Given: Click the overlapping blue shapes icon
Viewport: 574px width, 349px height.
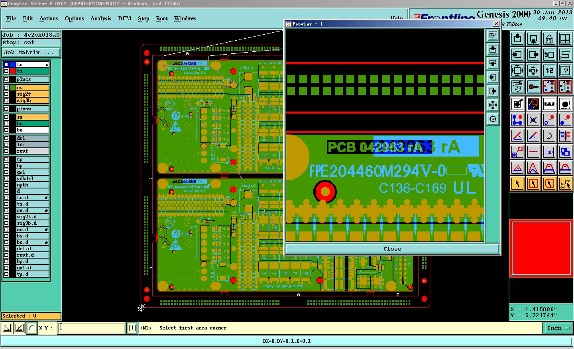Looking at the screenshot, I should click(565, 152).
